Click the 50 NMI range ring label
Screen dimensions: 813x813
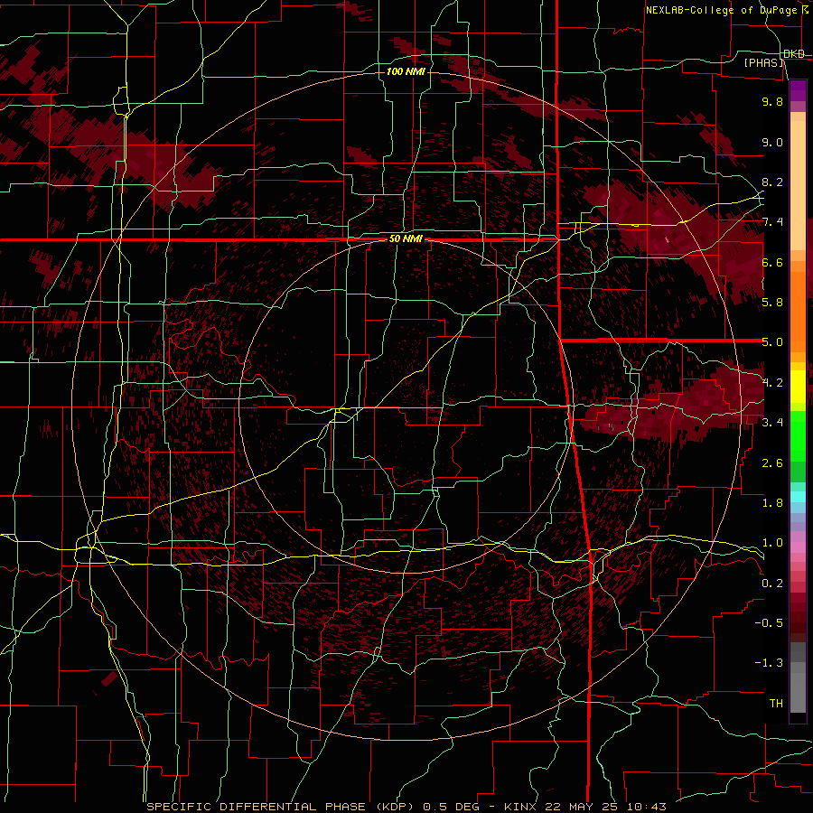[x=406, y=239]
